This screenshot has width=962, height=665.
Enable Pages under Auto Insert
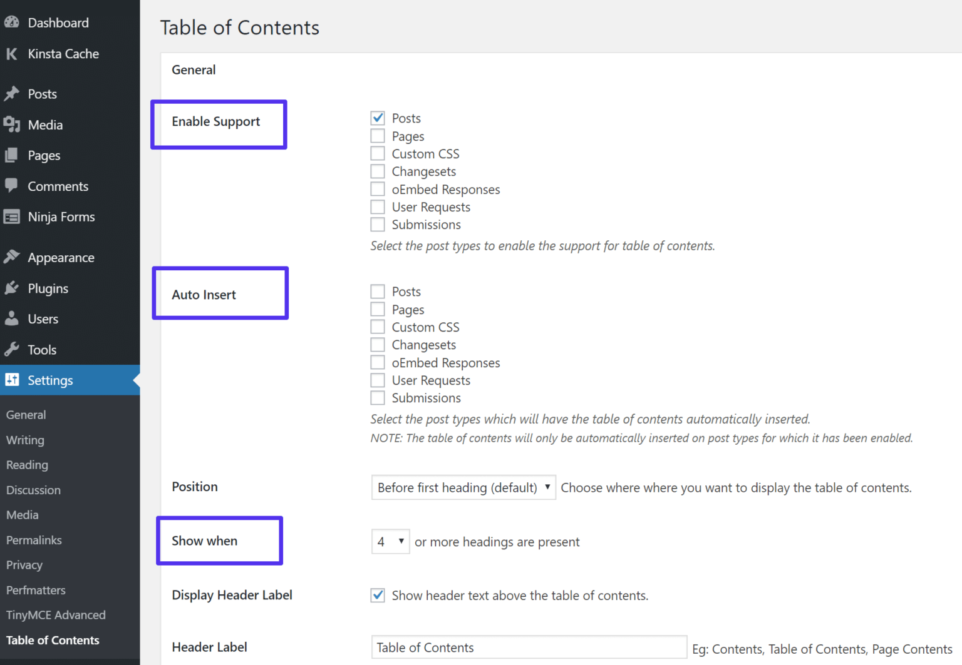[x=378, y=308]
